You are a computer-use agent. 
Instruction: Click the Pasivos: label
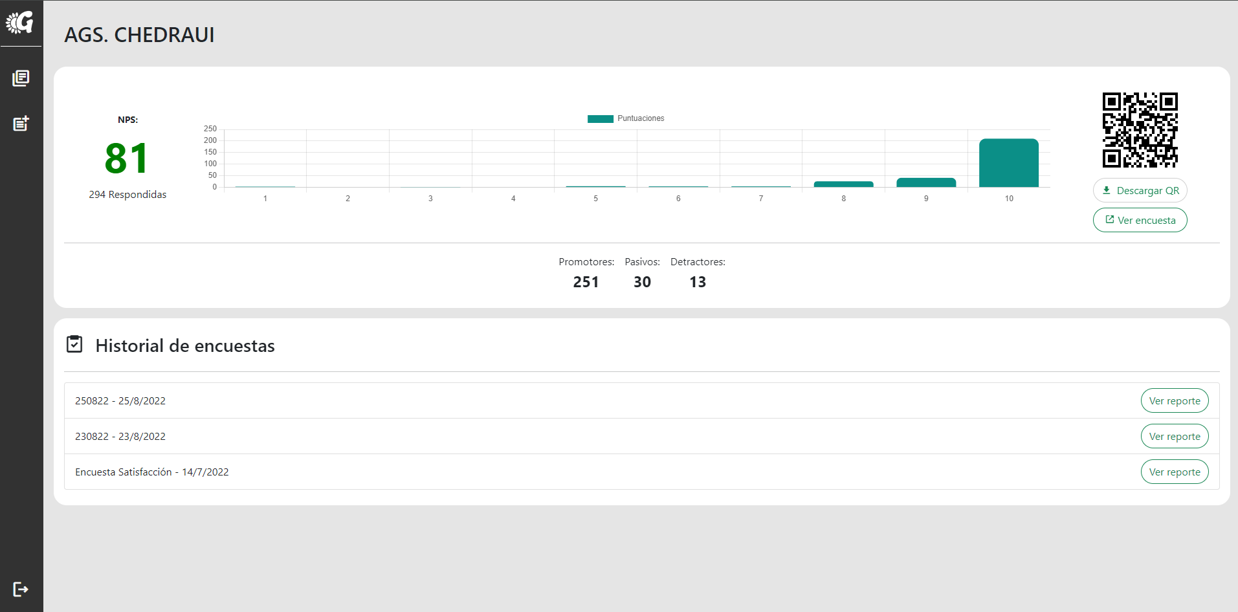(642, 262)
